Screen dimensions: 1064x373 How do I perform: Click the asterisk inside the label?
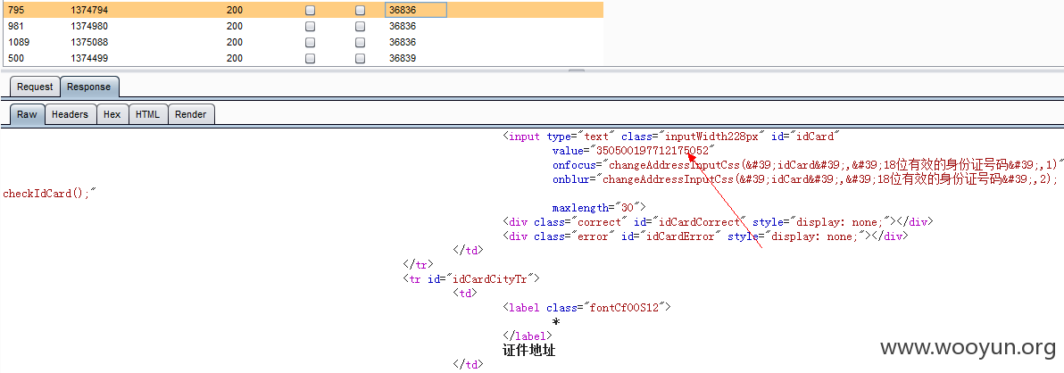(556, 322)
